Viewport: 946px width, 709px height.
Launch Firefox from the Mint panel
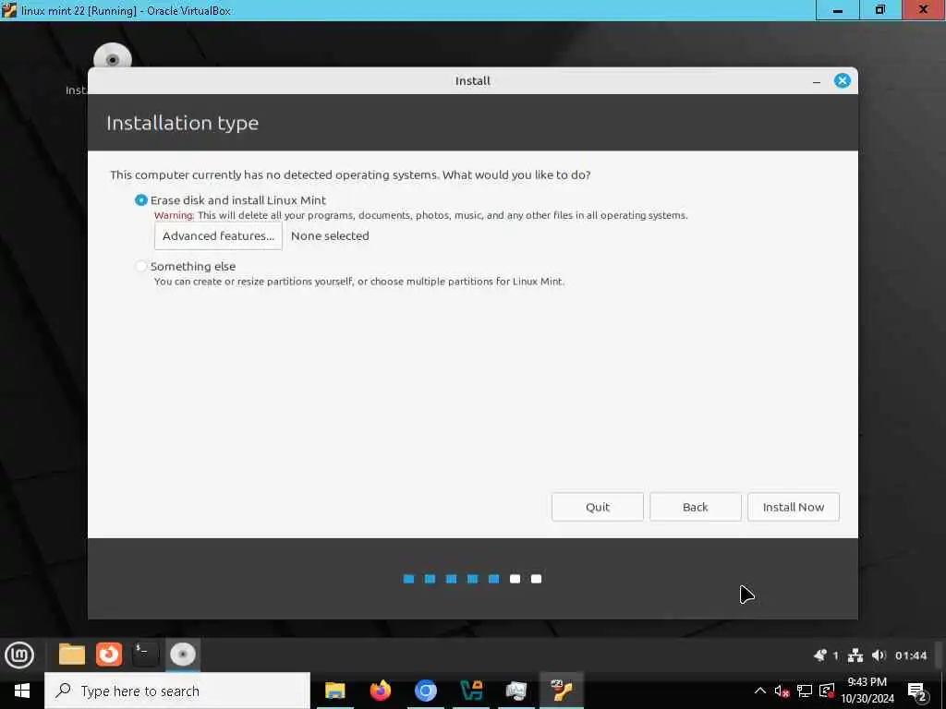pos(109,655)
